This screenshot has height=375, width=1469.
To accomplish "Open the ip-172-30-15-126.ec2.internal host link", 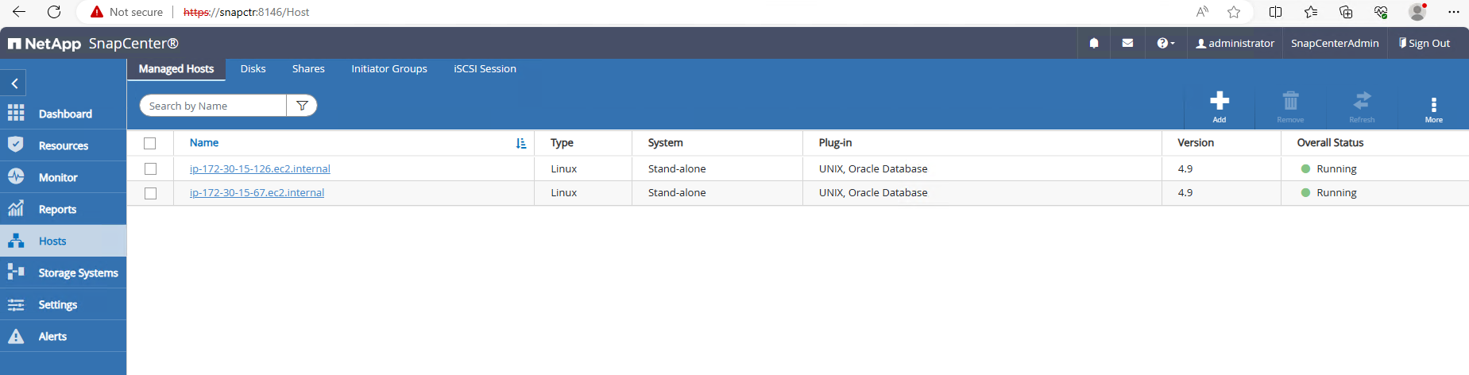I will (260, 168).
